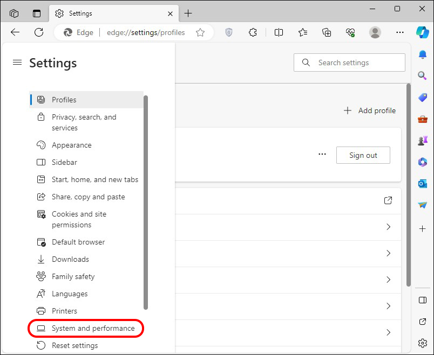434x355 pixels.
Task: Go to Downloads settings section
Action: coord(70,259)
